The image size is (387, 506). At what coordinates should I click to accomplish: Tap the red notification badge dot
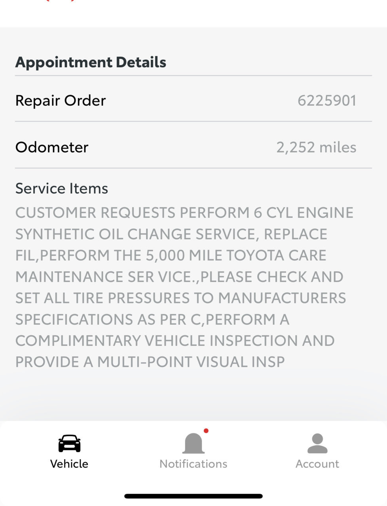[206, 431]
